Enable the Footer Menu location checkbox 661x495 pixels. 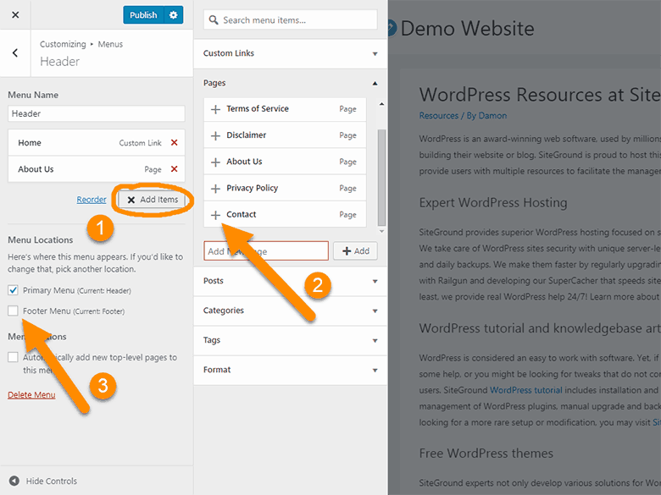(13, 311)
